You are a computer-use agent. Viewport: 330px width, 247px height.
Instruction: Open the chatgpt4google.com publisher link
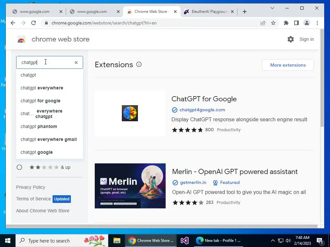pos(202,110)
